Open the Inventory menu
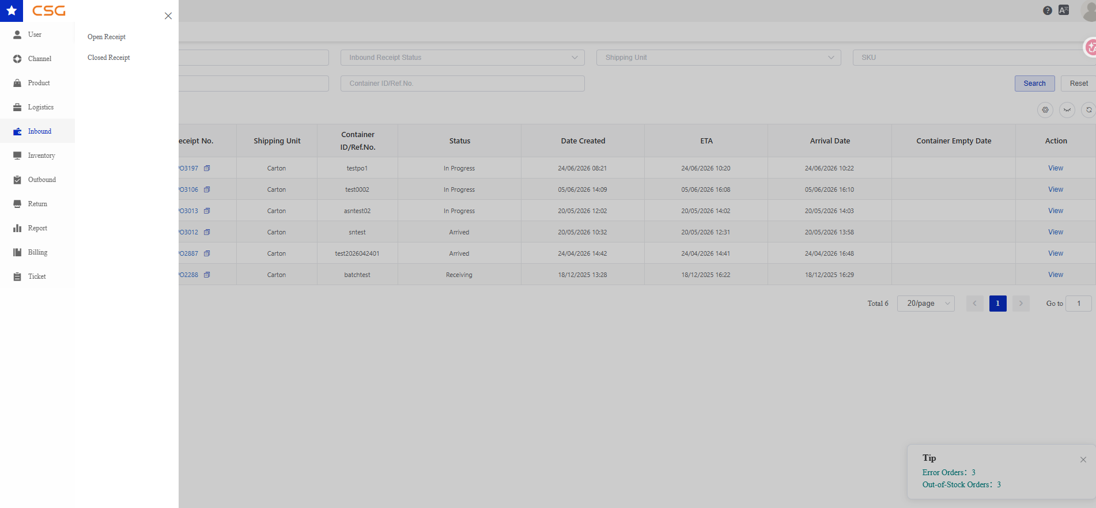1096x508 pixels. click(x=37, y=156)
